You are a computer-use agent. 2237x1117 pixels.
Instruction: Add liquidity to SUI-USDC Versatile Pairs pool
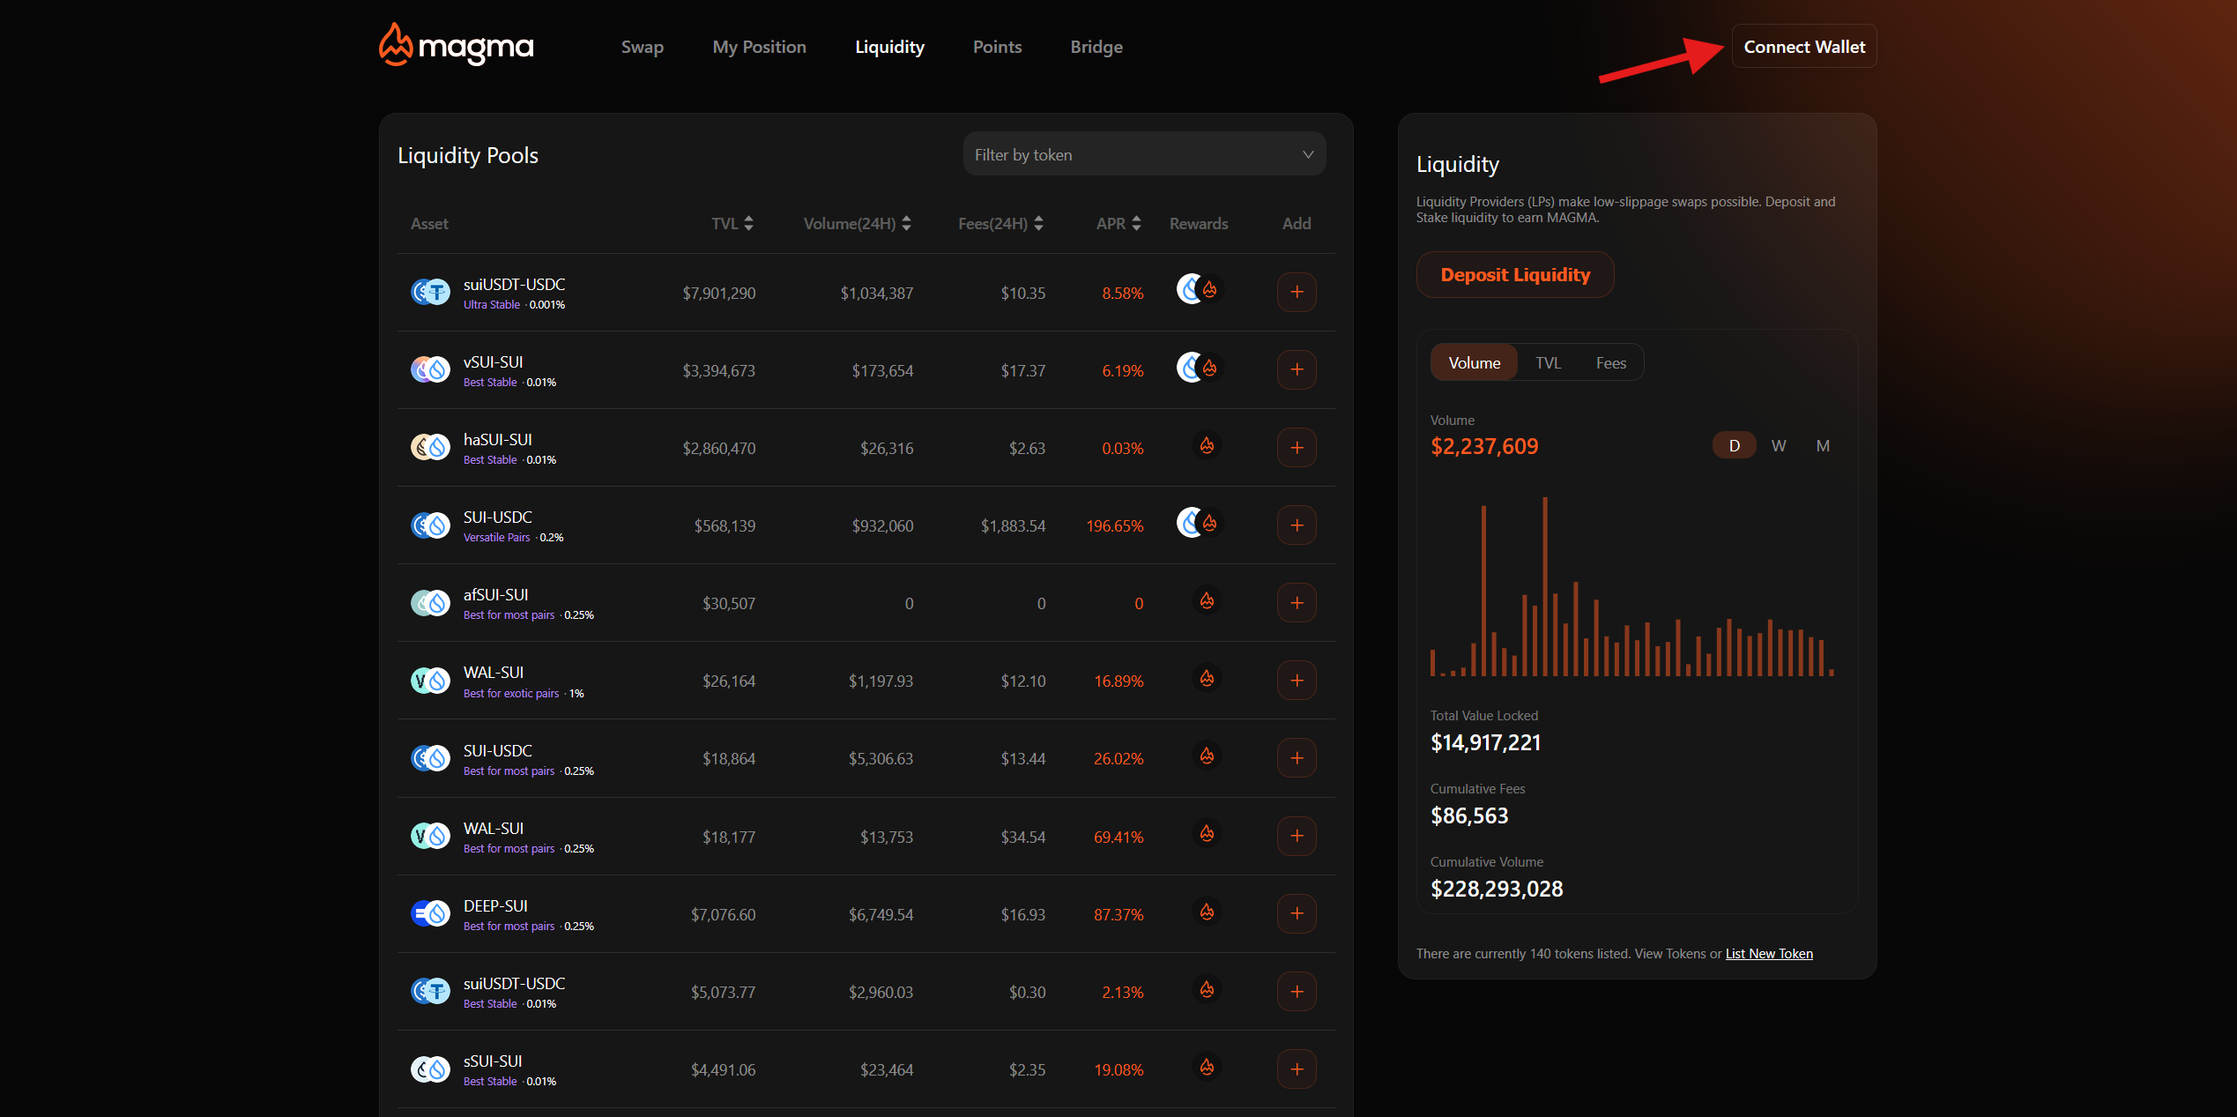pyautogui.click(x=1297, y=525)
